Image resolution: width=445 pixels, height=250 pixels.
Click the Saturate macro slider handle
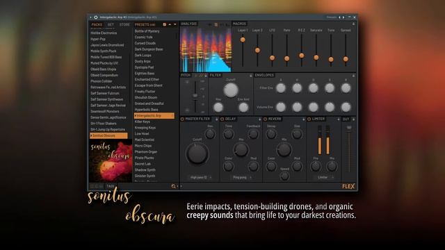[316, 57]
